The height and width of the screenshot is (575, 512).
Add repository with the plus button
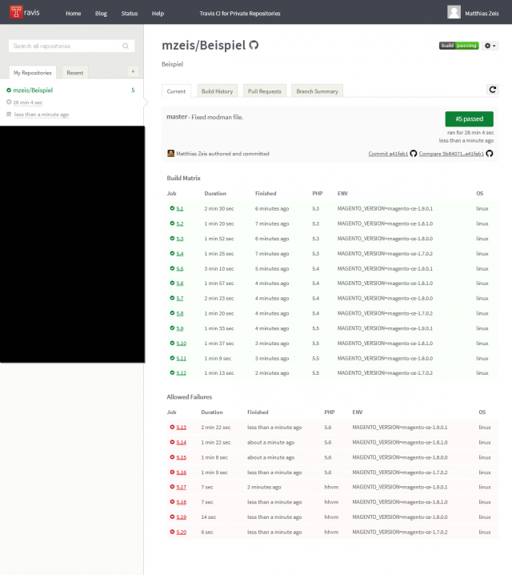[x=133, y=71]
